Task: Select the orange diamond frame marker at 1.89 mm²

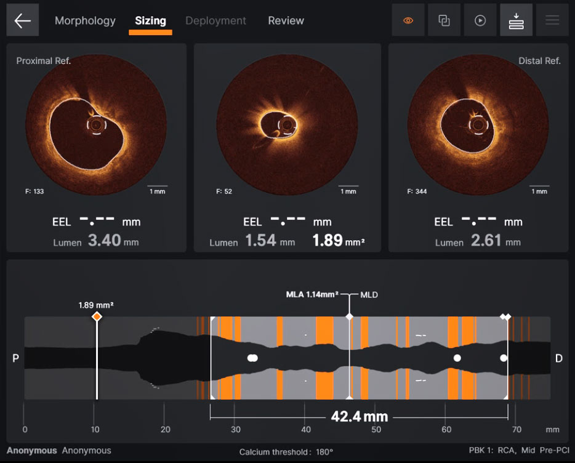Action: 97,316
